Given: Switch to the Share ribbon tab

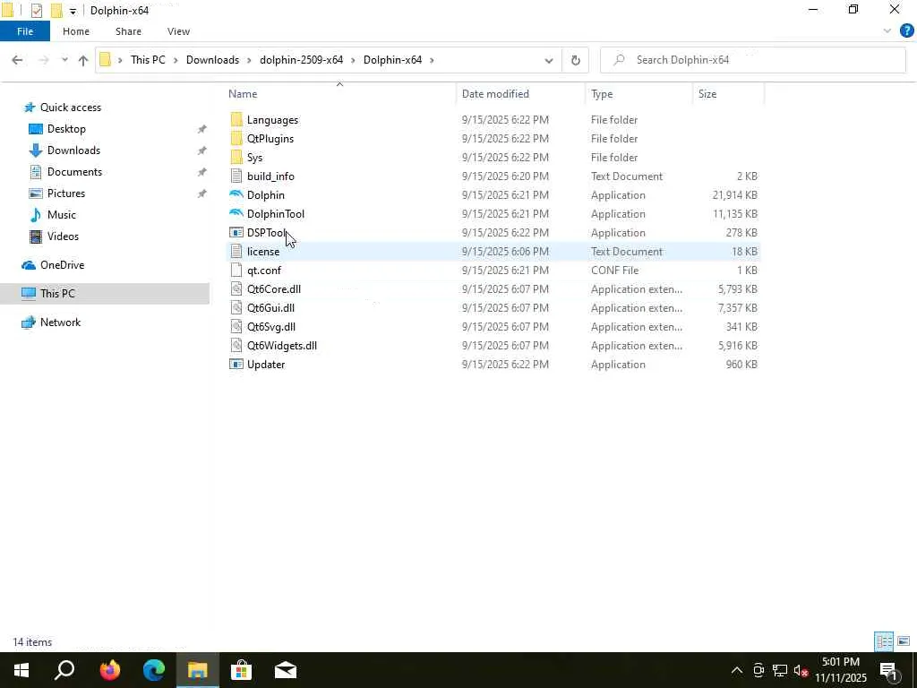Looking at the screenshot, I should [x=128, y=31].
